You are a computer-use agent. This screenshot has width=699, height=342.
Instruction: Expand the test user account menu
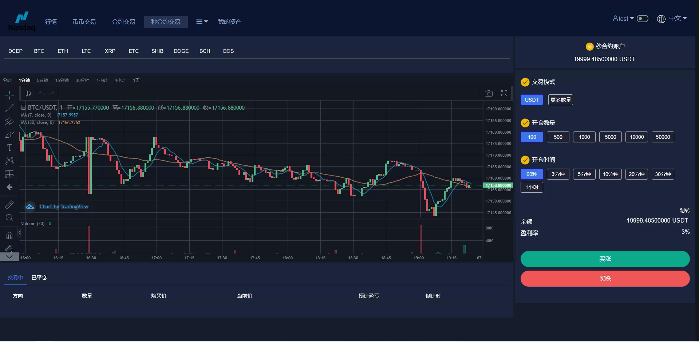pyautogui.click(x=623, y=19)
